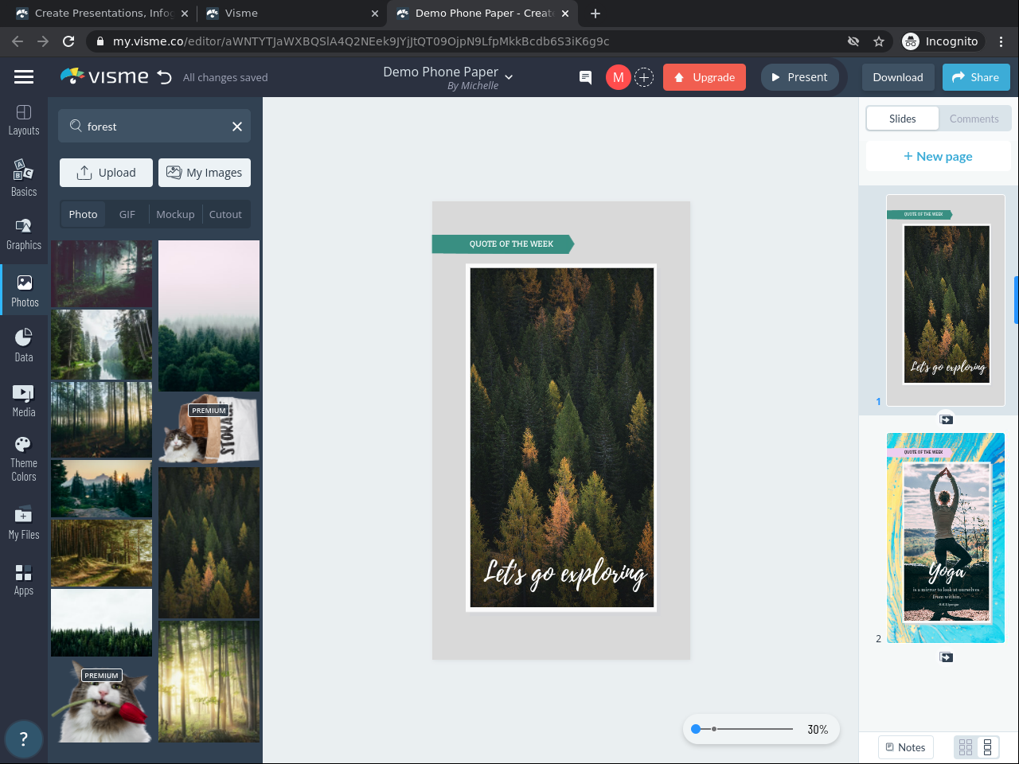This screenshot has height=764, width=1019.
Task: Expand the project title dropdown
Action: point(509,77)
